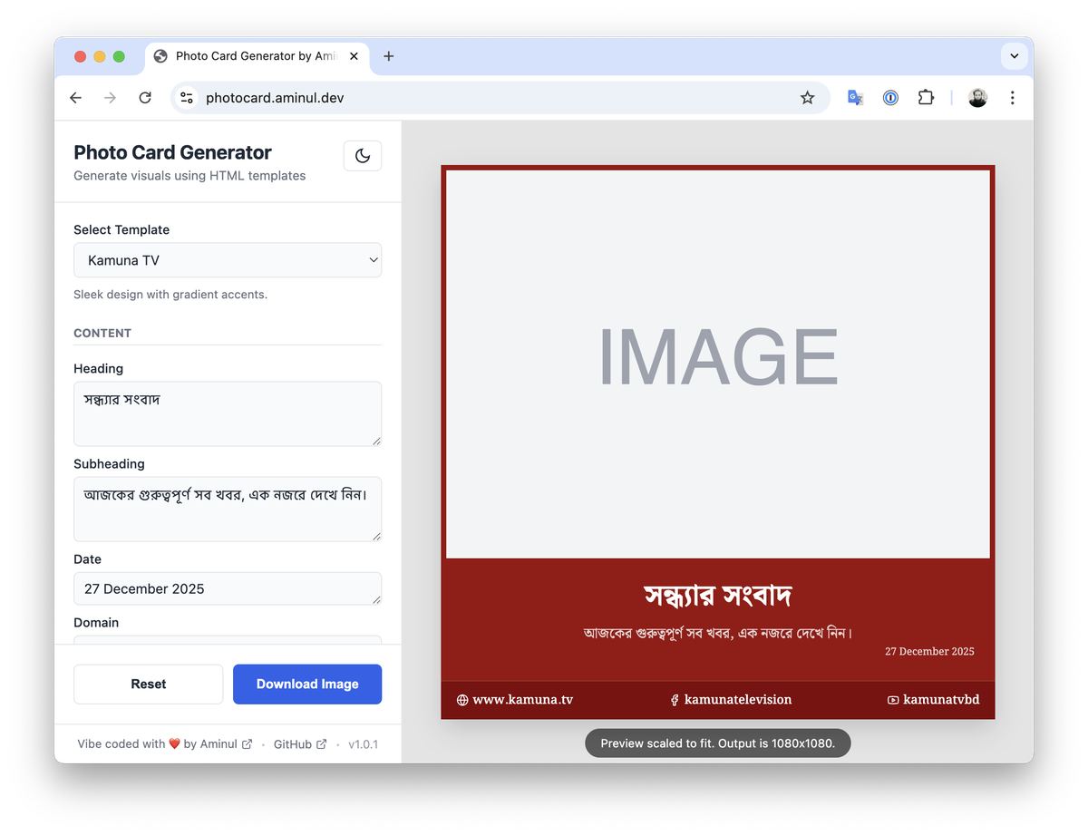Click the IMAGE placeholder in preview

[718, 364]
